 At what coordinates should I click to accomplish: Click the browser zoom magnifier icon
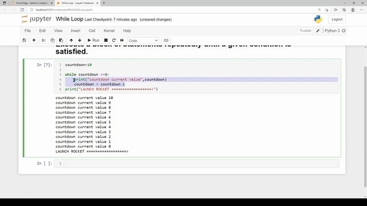[x=319, y=10]
